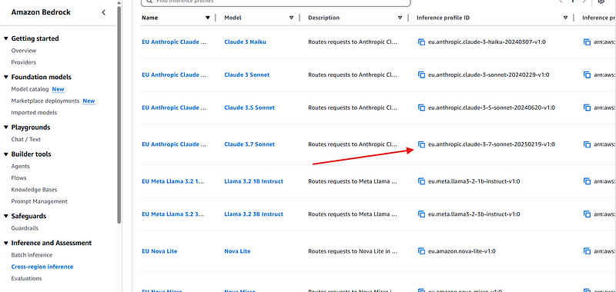Collapse the Builder tools section
The height and width of the screenshot is (292, 616).
(x=6, y=154)
